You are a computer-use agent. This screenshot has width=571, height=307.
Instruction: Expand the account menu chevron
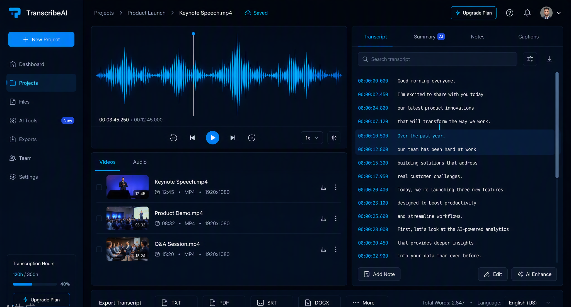(x=559, y=13)
